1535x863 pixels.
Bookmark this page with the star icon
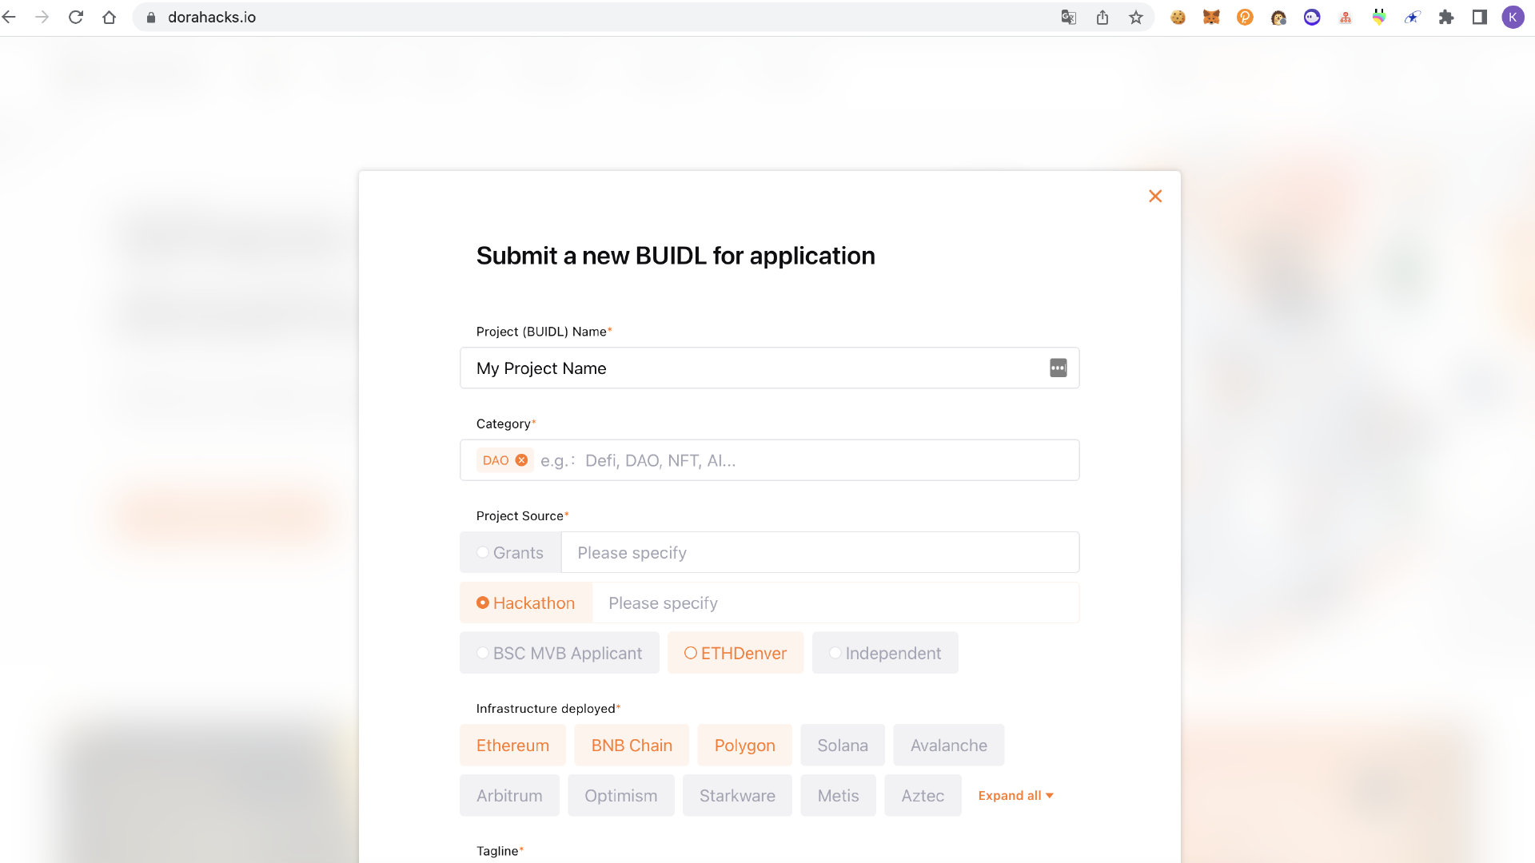[1135, 18]
